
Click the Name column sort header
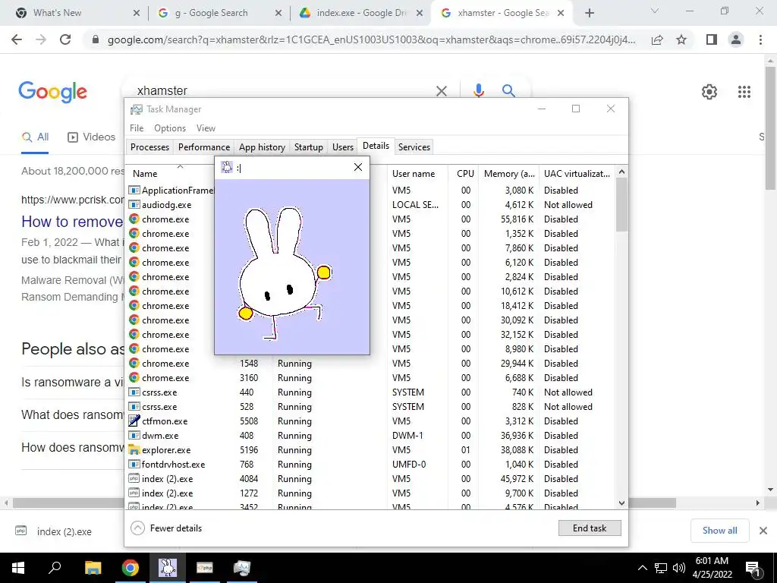click(x=145, y=174)
